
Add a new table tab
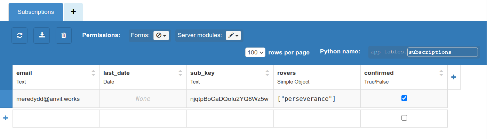[73, 12]
